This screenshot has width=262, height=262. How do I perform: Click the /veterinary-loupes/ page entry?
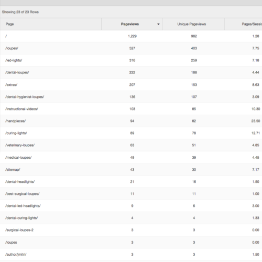point(20,145)
